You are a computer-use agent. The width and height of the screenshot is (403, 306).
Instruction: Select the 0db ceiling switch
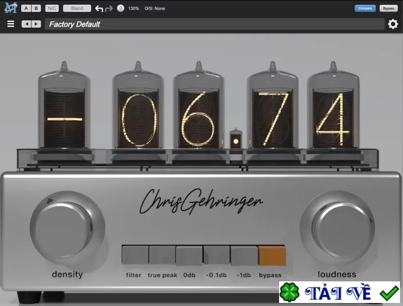pyautogui.click(x=189, y=255)
